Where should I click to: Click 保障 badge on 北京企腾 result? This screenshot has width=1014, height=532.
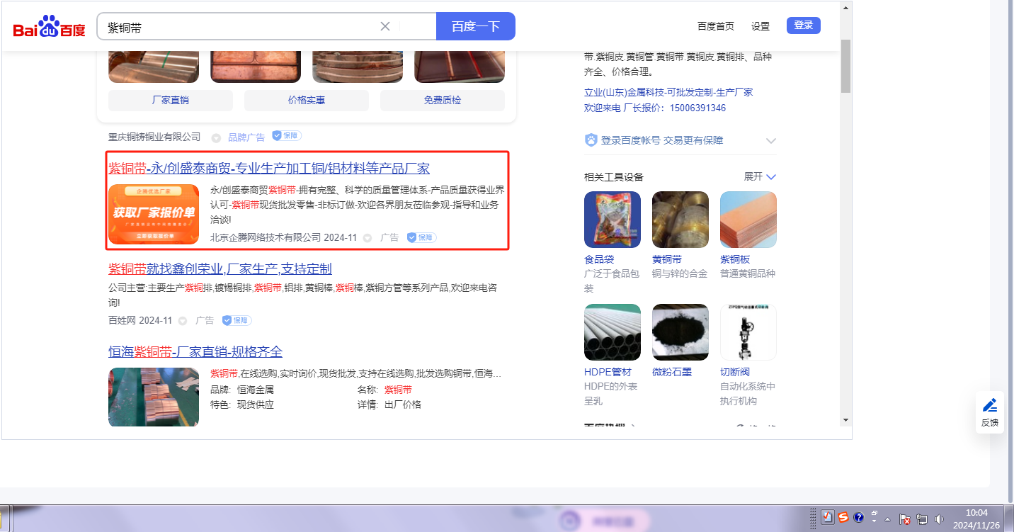point(422,238)
